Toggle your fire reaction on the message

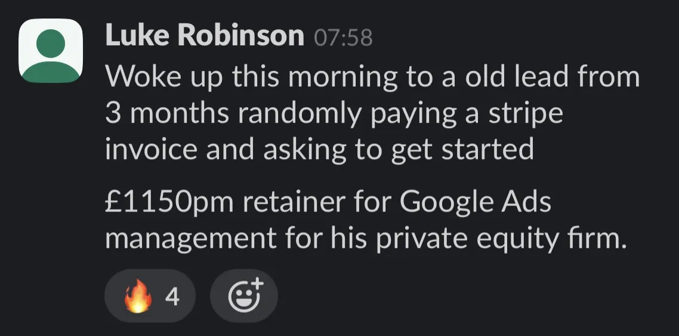click(150, 295)
